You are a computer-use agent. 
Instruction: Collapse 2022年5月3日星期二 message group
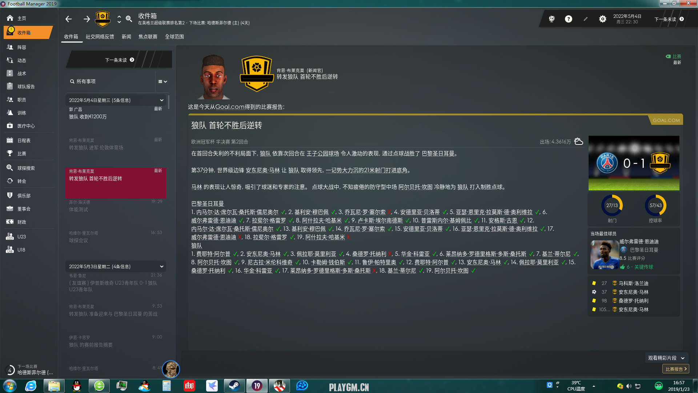click(x=116, y=266)
